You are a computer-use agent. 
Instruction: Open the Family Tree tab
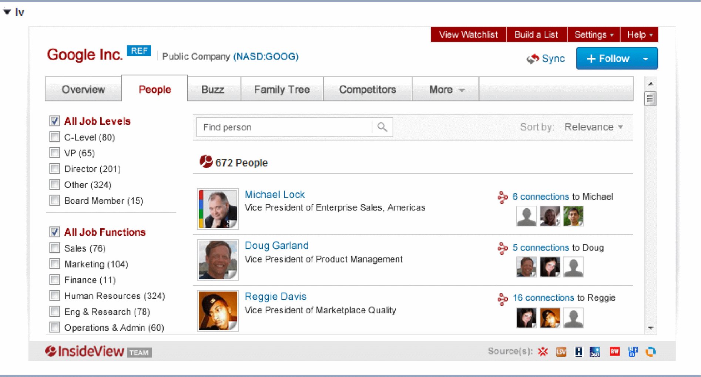282,89
